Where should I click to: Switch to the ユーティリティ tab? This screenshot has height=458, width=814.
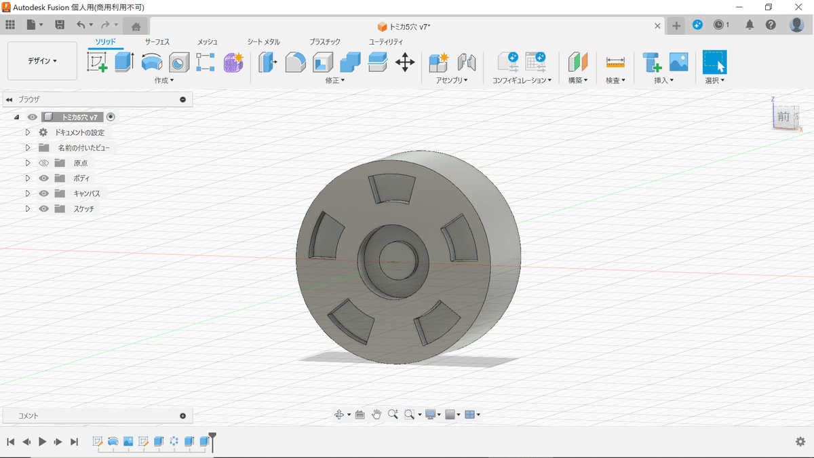[x=386, y=42]
